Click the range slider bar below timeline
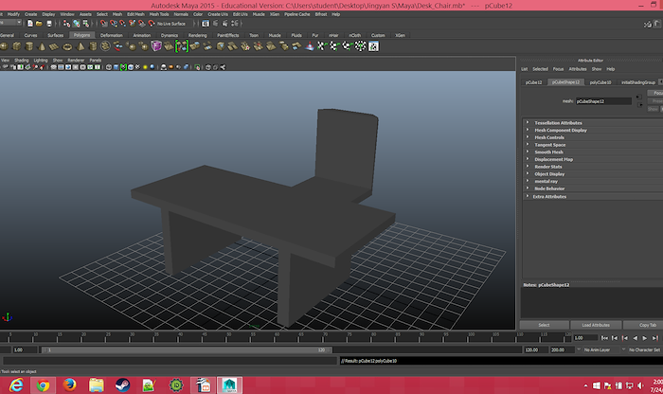 [186, 350]
